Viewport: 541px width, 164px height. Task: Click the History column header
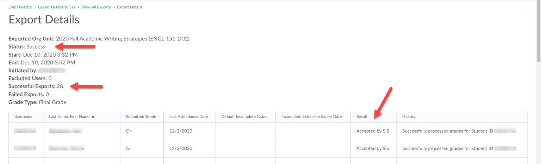click(409, 117)
